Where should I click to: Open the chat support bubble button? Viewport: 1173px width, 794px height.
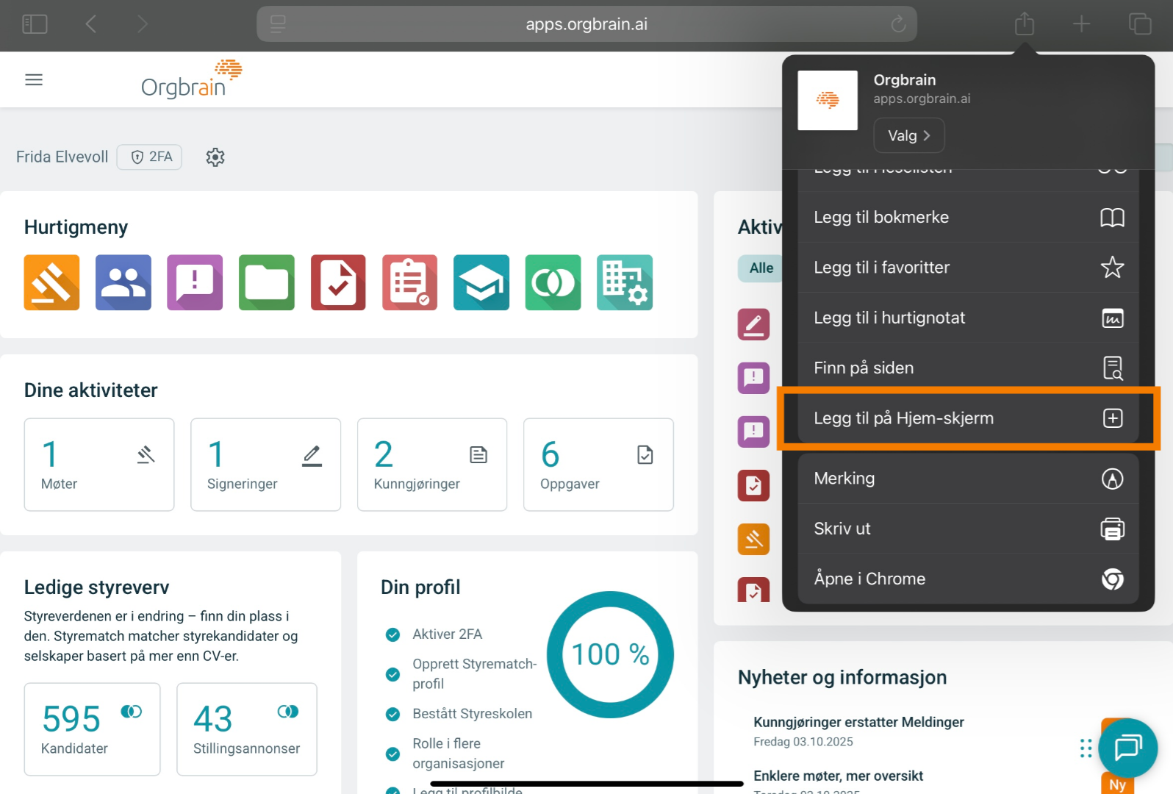pyautogui.click(x=1127, y=748)
